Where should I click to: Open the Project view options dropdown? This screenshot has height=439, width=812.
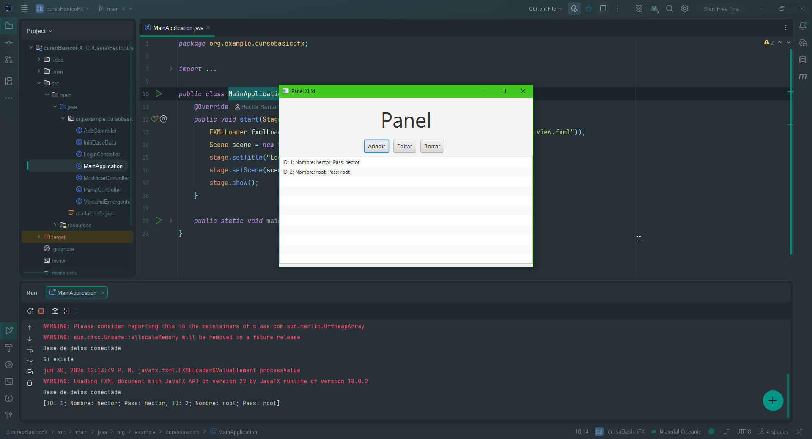point(39,31)
